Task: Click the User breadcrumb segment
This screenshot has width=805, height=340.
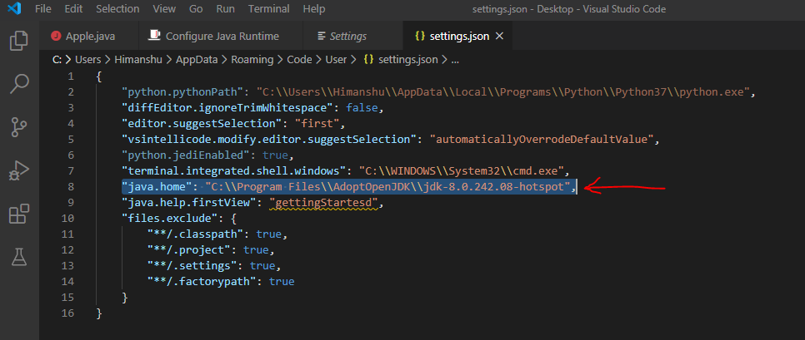Action: click(336, 59)
